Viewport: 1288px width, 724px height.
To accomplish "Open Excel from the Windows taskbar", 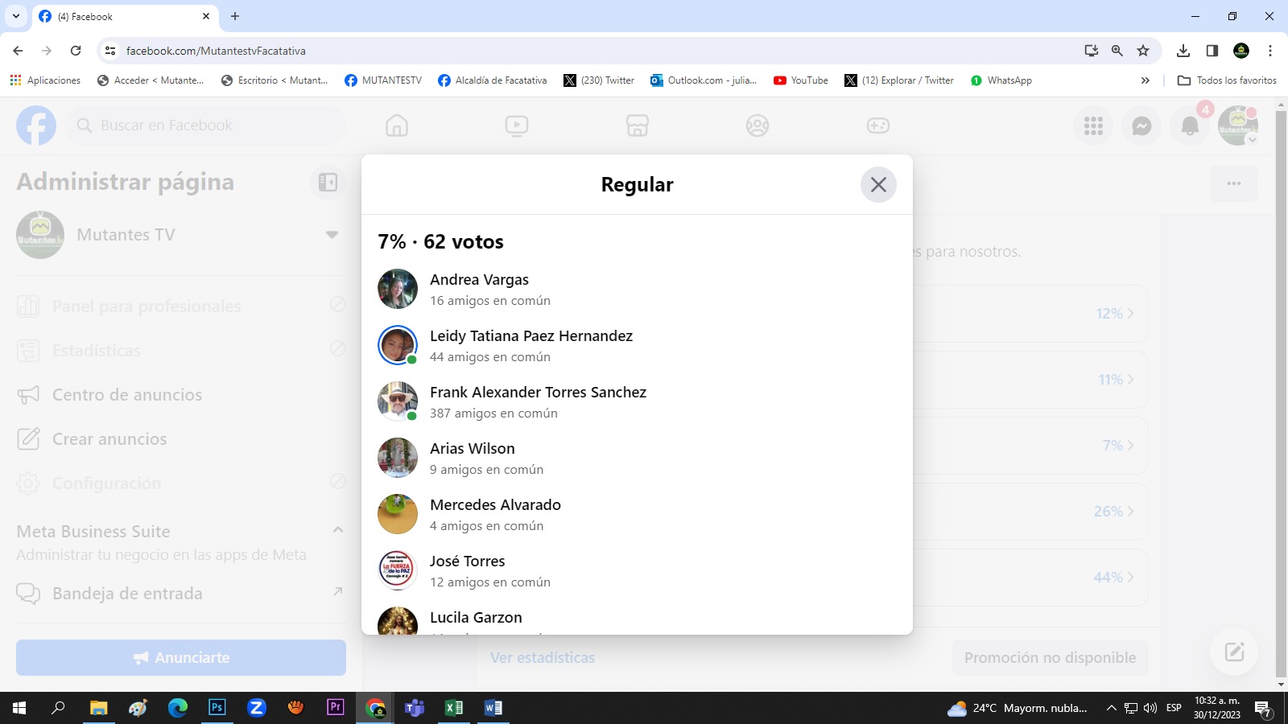I will point(453,708).
